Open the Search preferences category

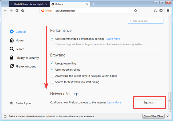click(17, 49)
